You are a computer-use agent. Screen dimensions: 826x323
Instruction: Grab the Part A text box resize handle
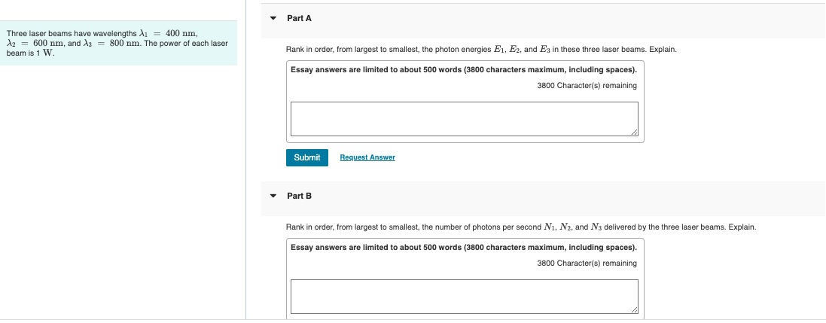[634, 133]
